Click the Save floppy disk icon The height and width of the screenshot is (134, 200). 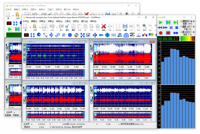(44, 26)
